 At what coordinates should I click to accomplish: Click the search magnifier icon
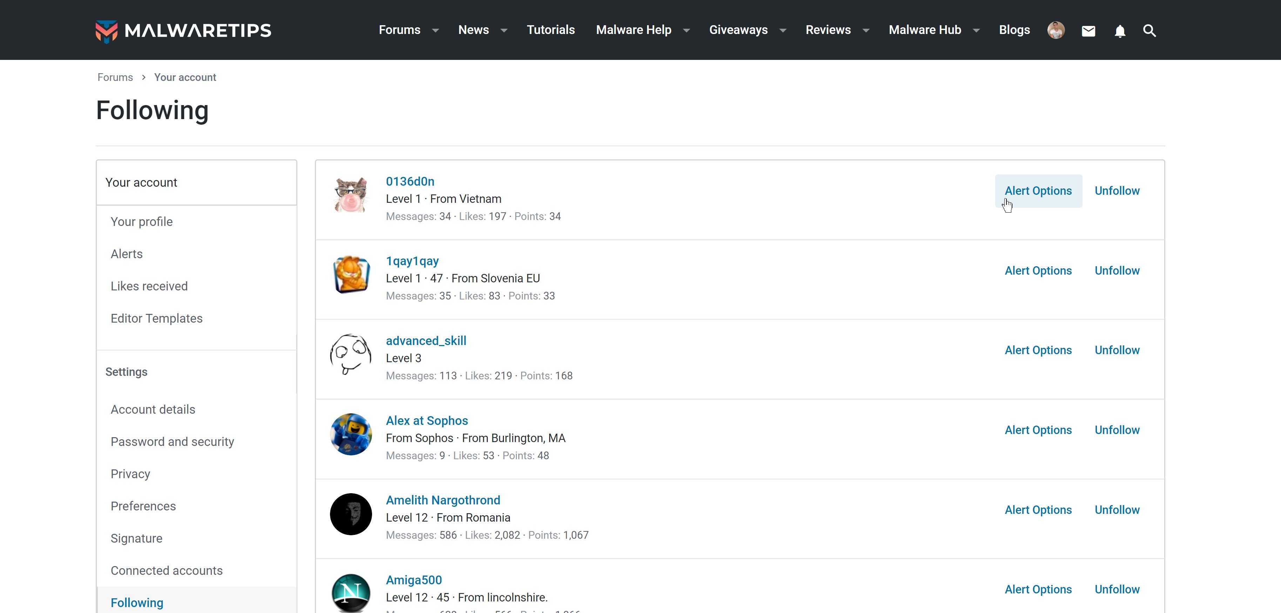pyautogui.click(x=1149, y=31)
